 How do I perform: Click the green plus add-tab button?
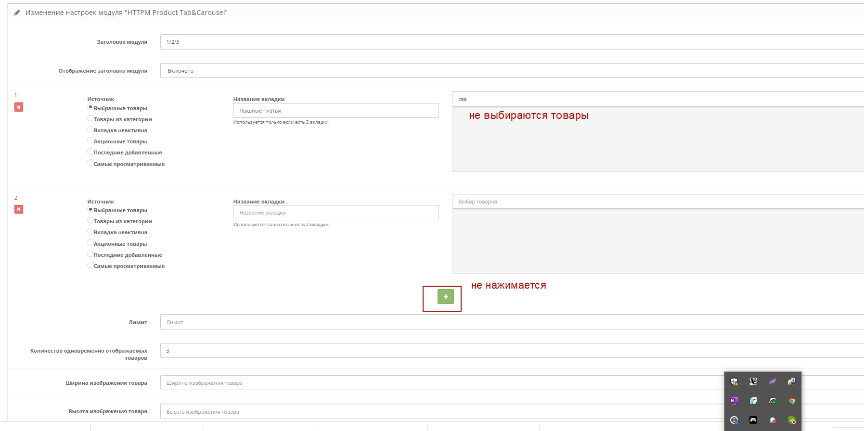tap(445, 297)
